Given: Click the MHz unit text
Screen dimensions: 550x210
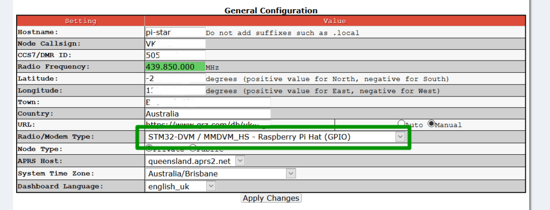Looking at the screenshot, I should [x=212, y=67].
